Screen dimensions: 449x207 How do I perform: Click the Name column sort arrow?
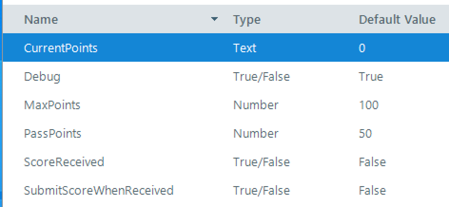click(214, 19)
